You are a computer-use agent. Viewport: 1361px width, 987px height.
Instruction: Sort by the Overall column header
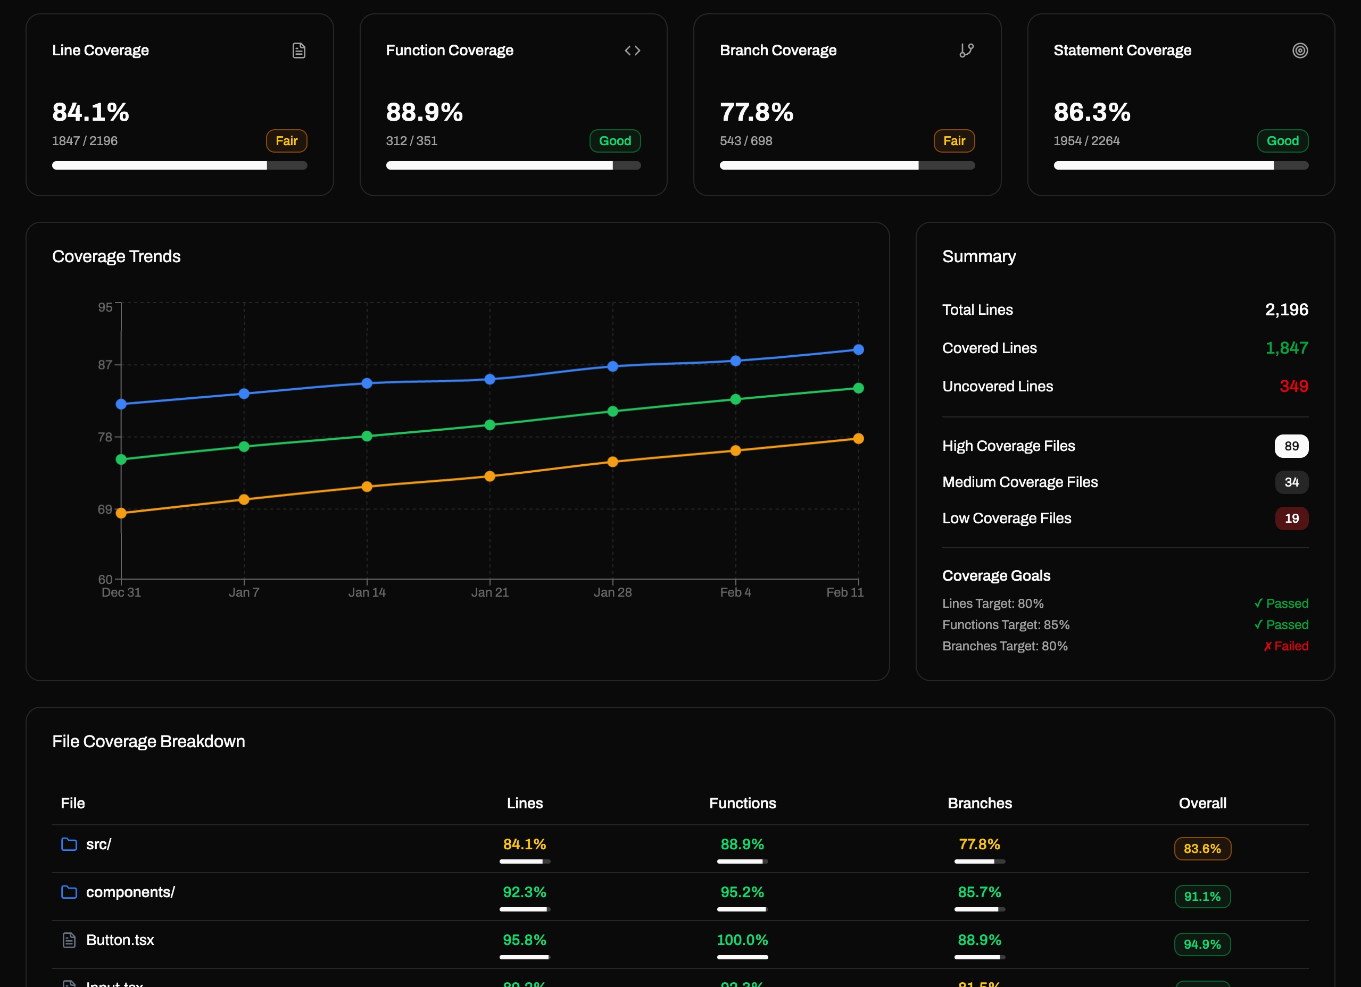pos(1202,803)
